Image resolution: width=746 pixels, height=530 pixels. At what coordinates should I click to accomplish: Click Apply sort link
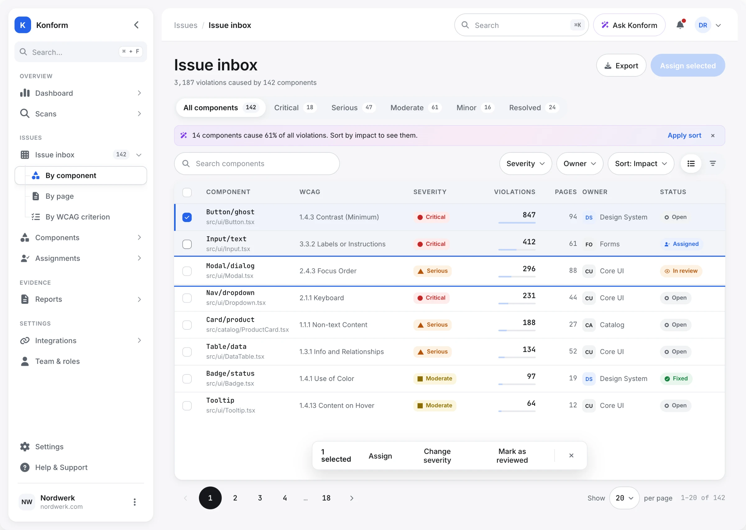pos(684,135)
